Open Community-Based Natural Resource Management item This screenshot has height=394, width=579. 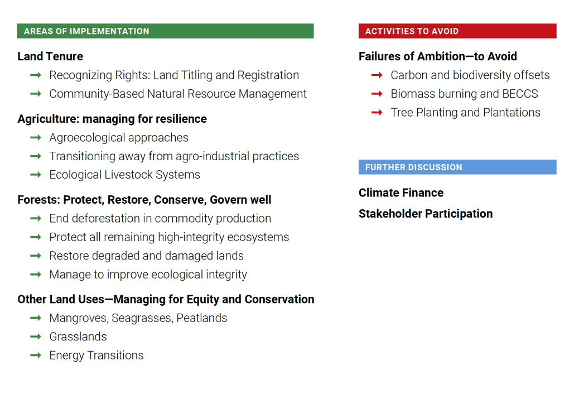(178, 94)
